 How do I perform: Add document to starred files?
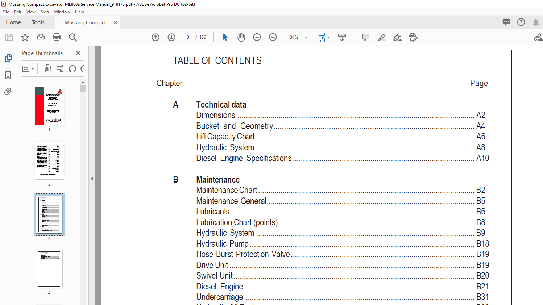pos(25,37)
